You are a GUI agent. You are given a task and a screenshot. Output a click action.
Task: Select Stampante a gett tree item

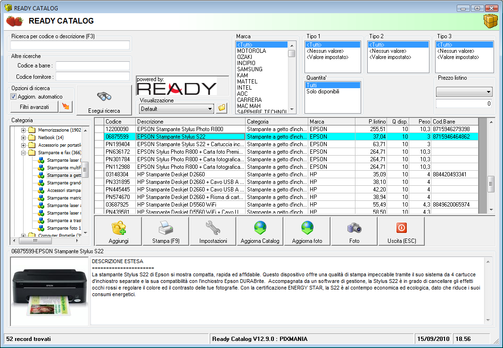pos(64,175)
